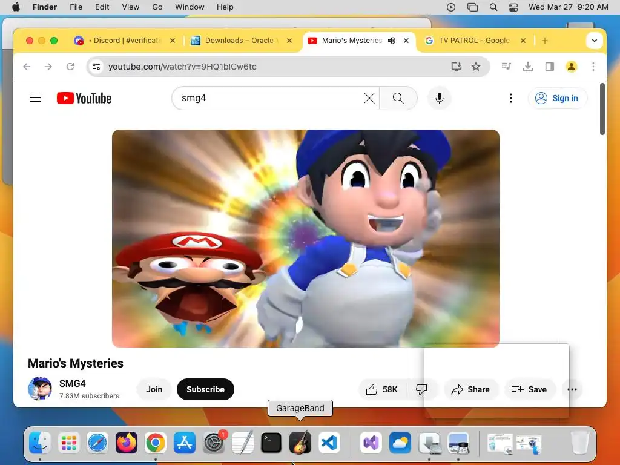Launch GarageBand from the Dock

pyautogui.click(x=300, y=443)
